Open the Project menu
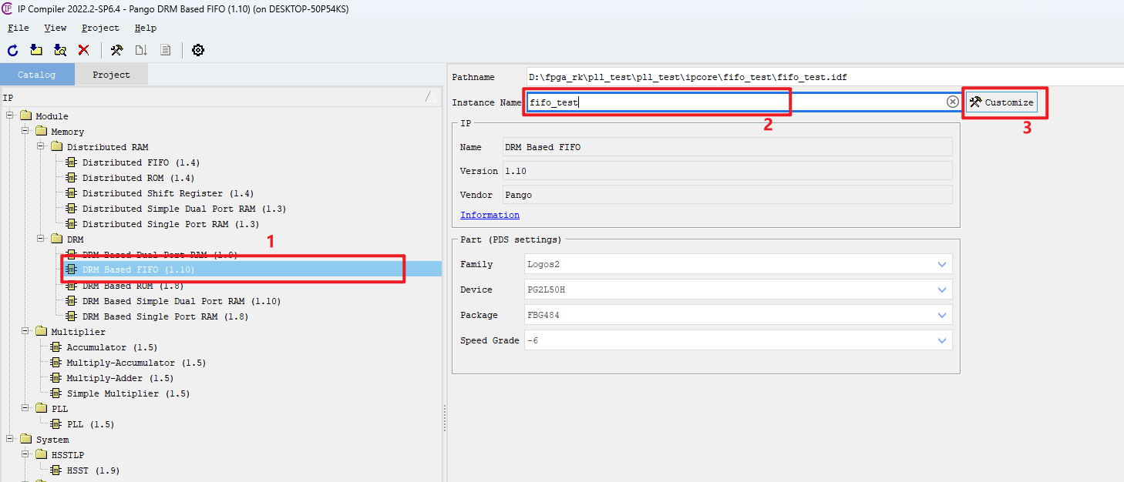1124x482 pixels. (x=100, y=28)
